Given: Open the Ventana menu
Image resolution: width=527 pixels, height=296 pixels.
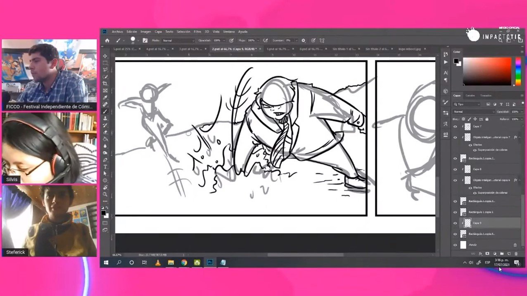Looking at the screenshot, I should (x=229, y=32).
